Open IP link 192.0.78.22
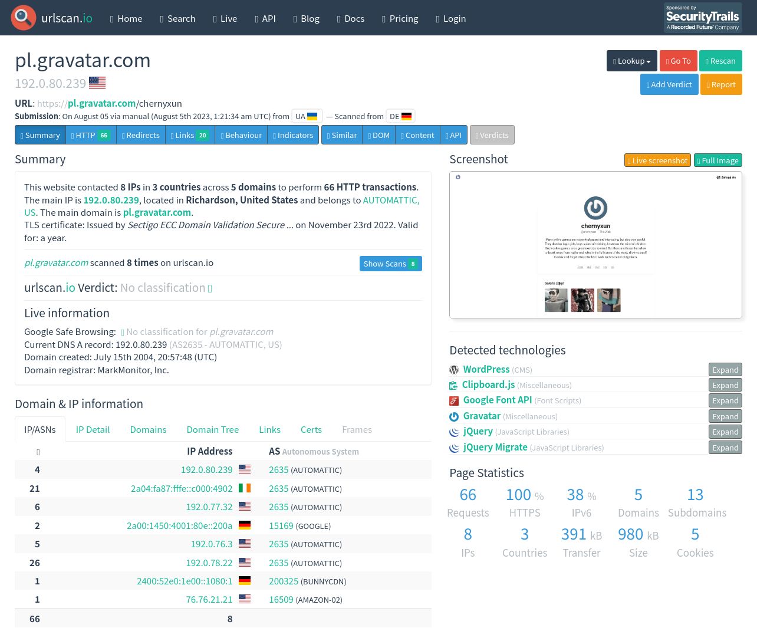 click(x=209, y=563)
